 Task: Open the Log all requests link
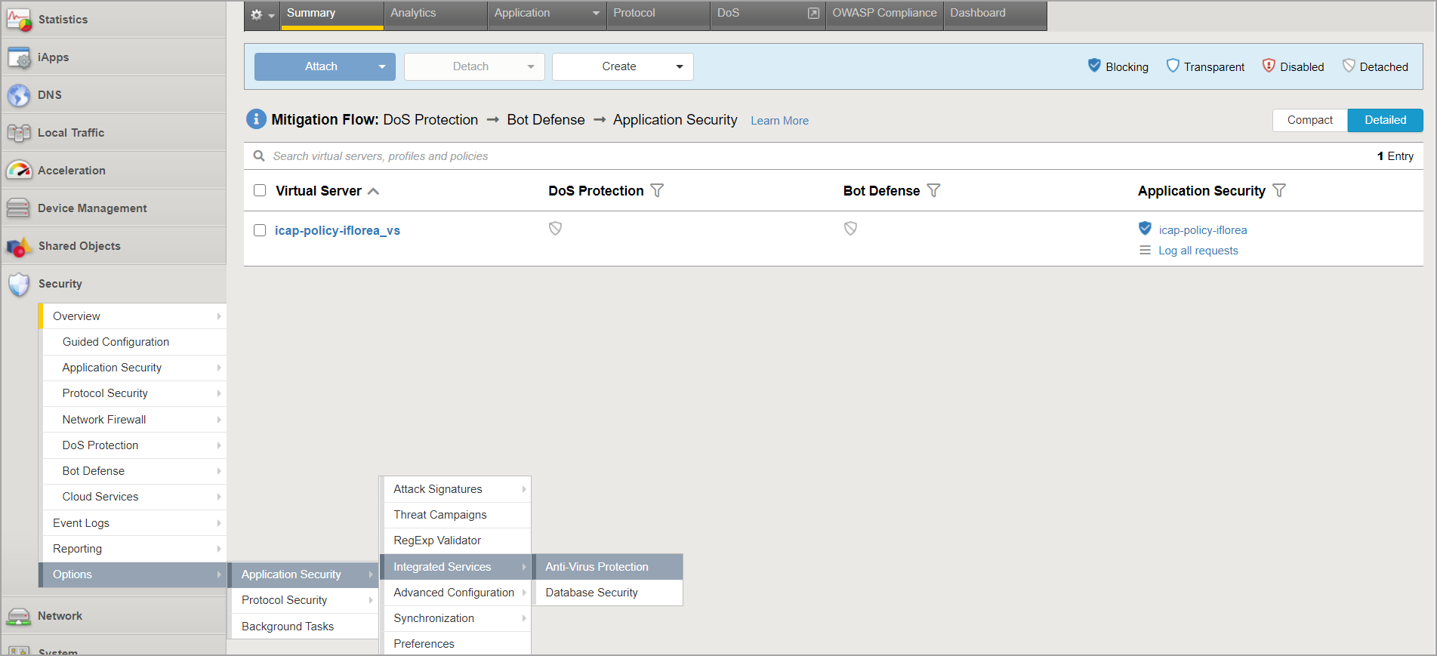(1198, 251)
